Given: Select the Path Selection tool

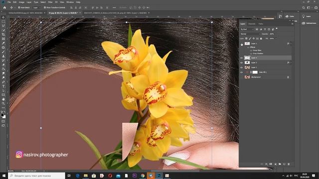Looking at the screenshot, I should (x=3, y=90).
